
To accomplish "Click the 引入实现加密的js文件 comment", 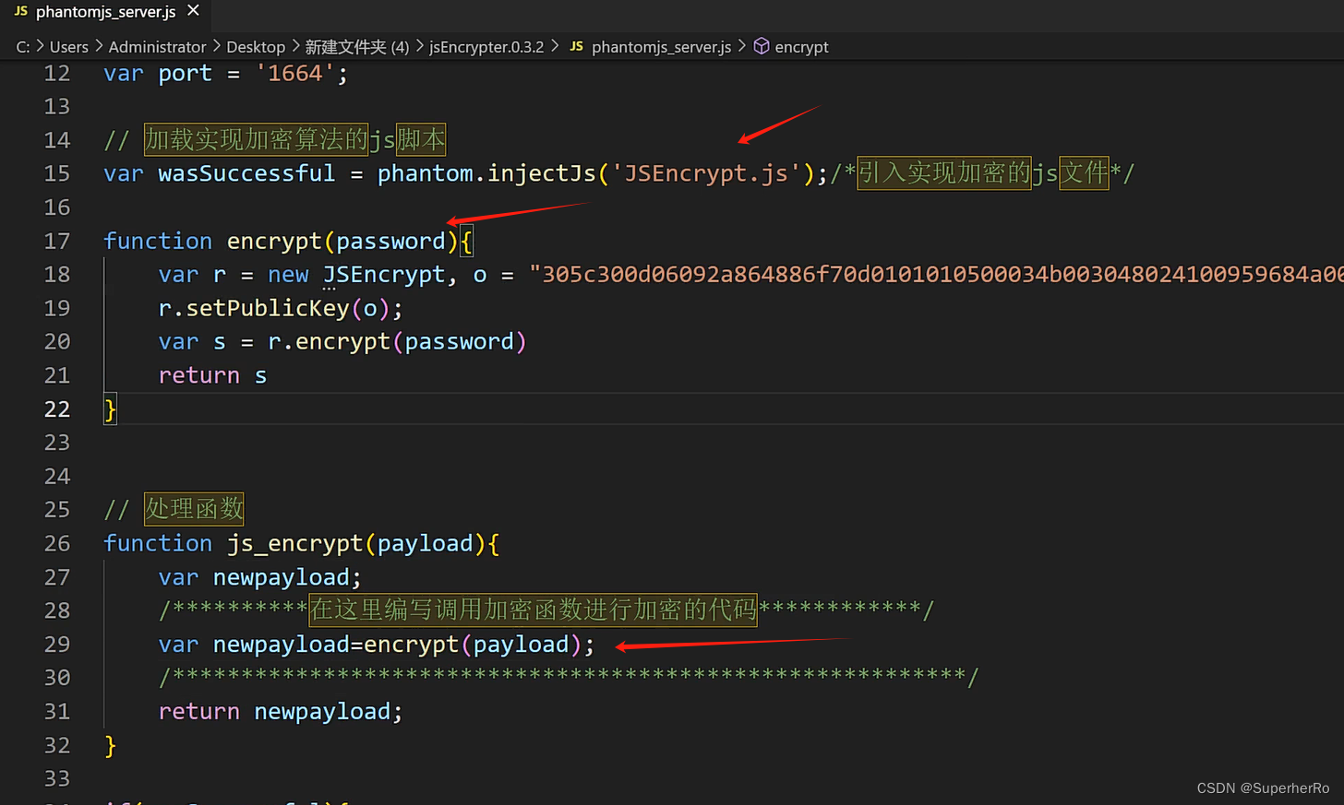I will [982, 172].
